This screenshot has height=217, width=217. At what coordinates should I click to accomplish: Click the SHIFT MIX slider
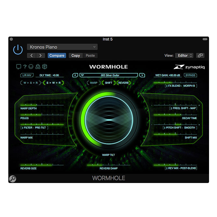pyautogui.click(x=175, y=134)
